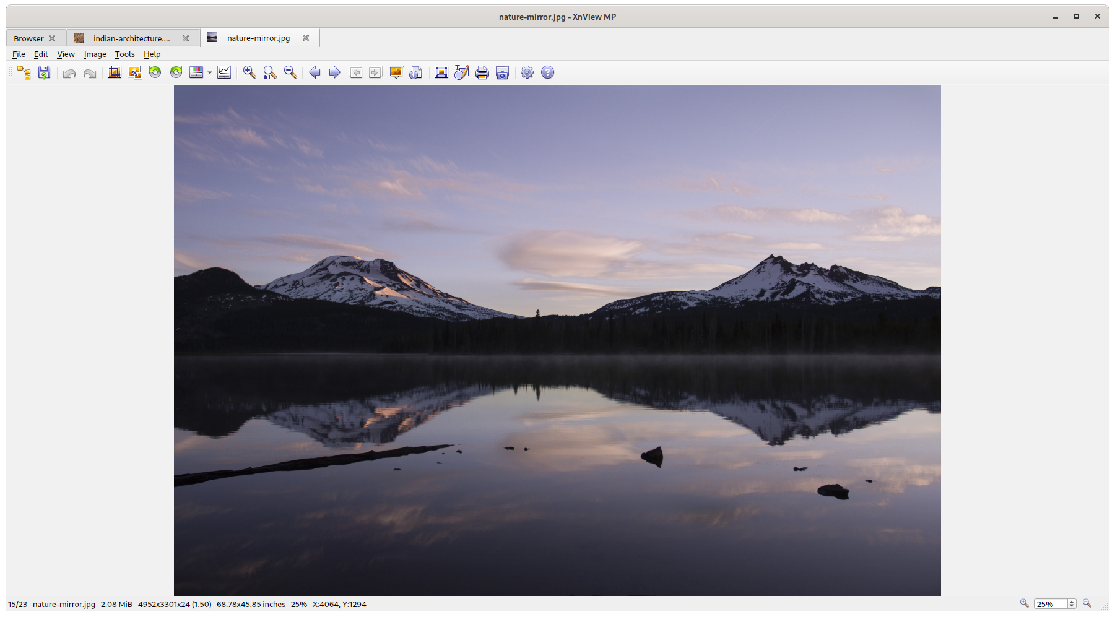
Task: Go to the next image arrow
Action: pos(335,72)
